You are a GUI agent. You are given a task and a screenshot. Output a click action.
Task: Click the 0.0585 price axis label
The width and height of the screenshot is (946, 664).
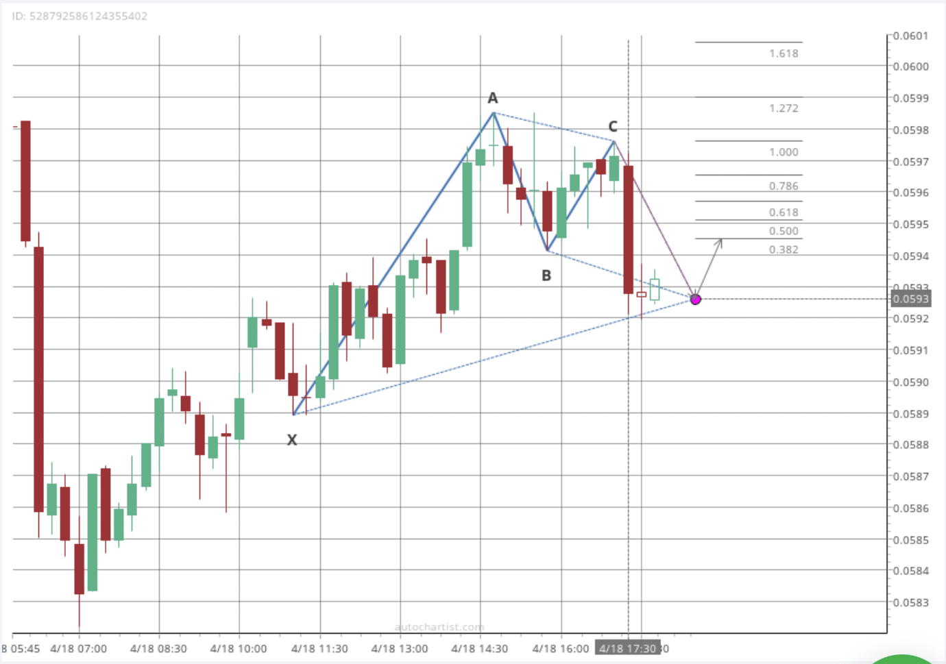tap(911, 540)
